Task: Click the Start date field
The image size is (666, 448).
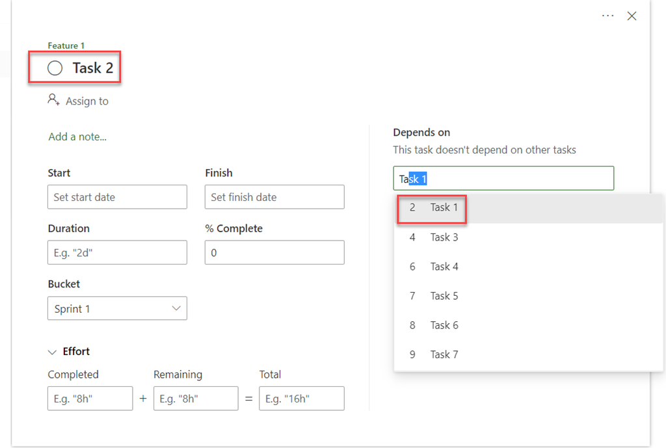Action: click(x=117, y=197)
